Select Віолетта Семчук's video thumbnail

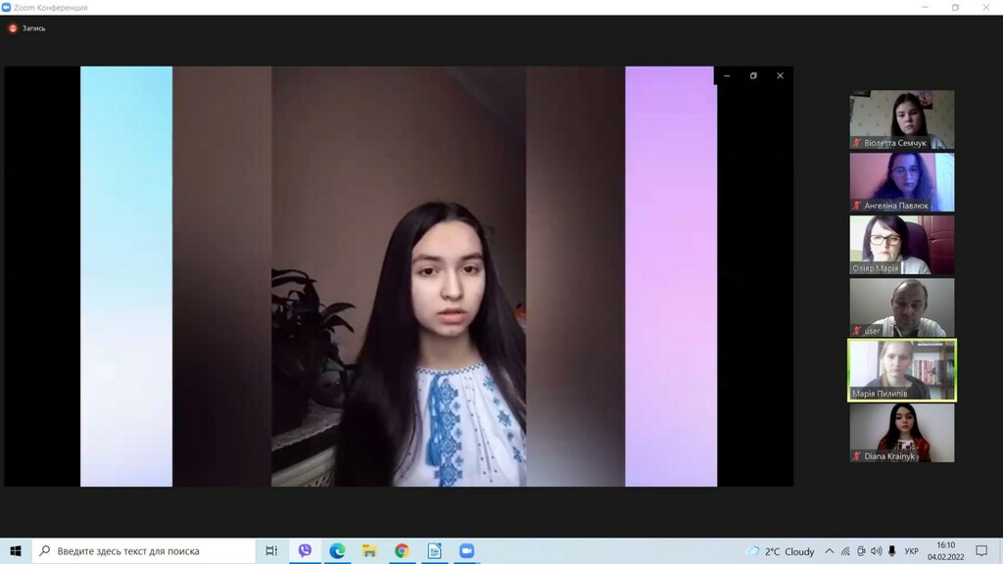[x=901, y=118]
